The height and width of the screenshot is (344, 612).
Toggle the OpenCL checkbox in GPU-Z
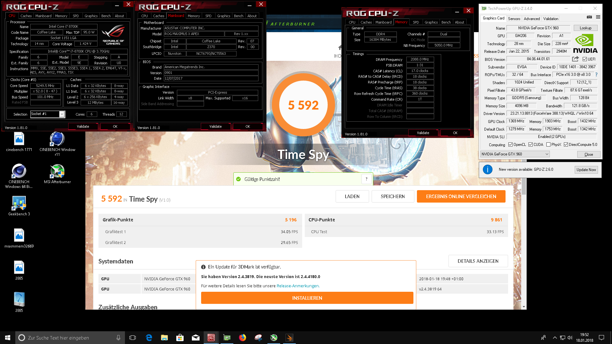tap(510, 145)
